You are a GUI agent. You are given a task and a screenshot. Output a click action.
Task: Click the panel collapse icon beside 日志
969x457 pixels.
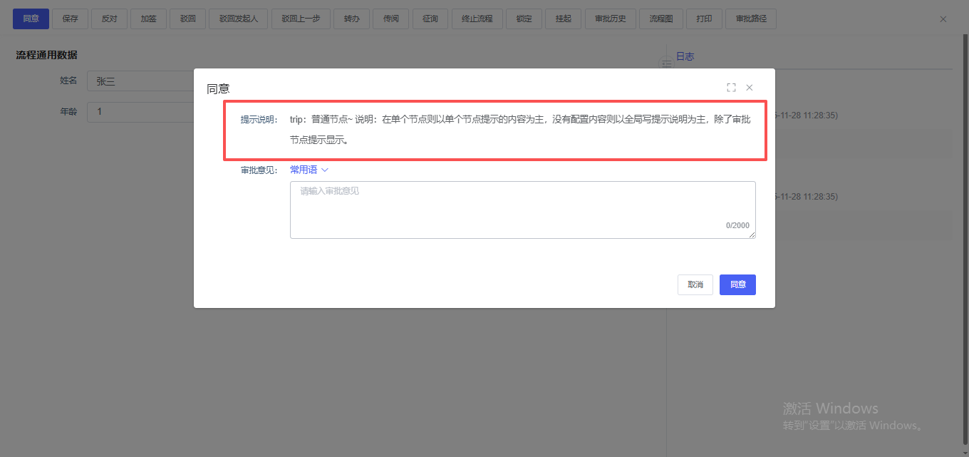click(x=667, y=64)
